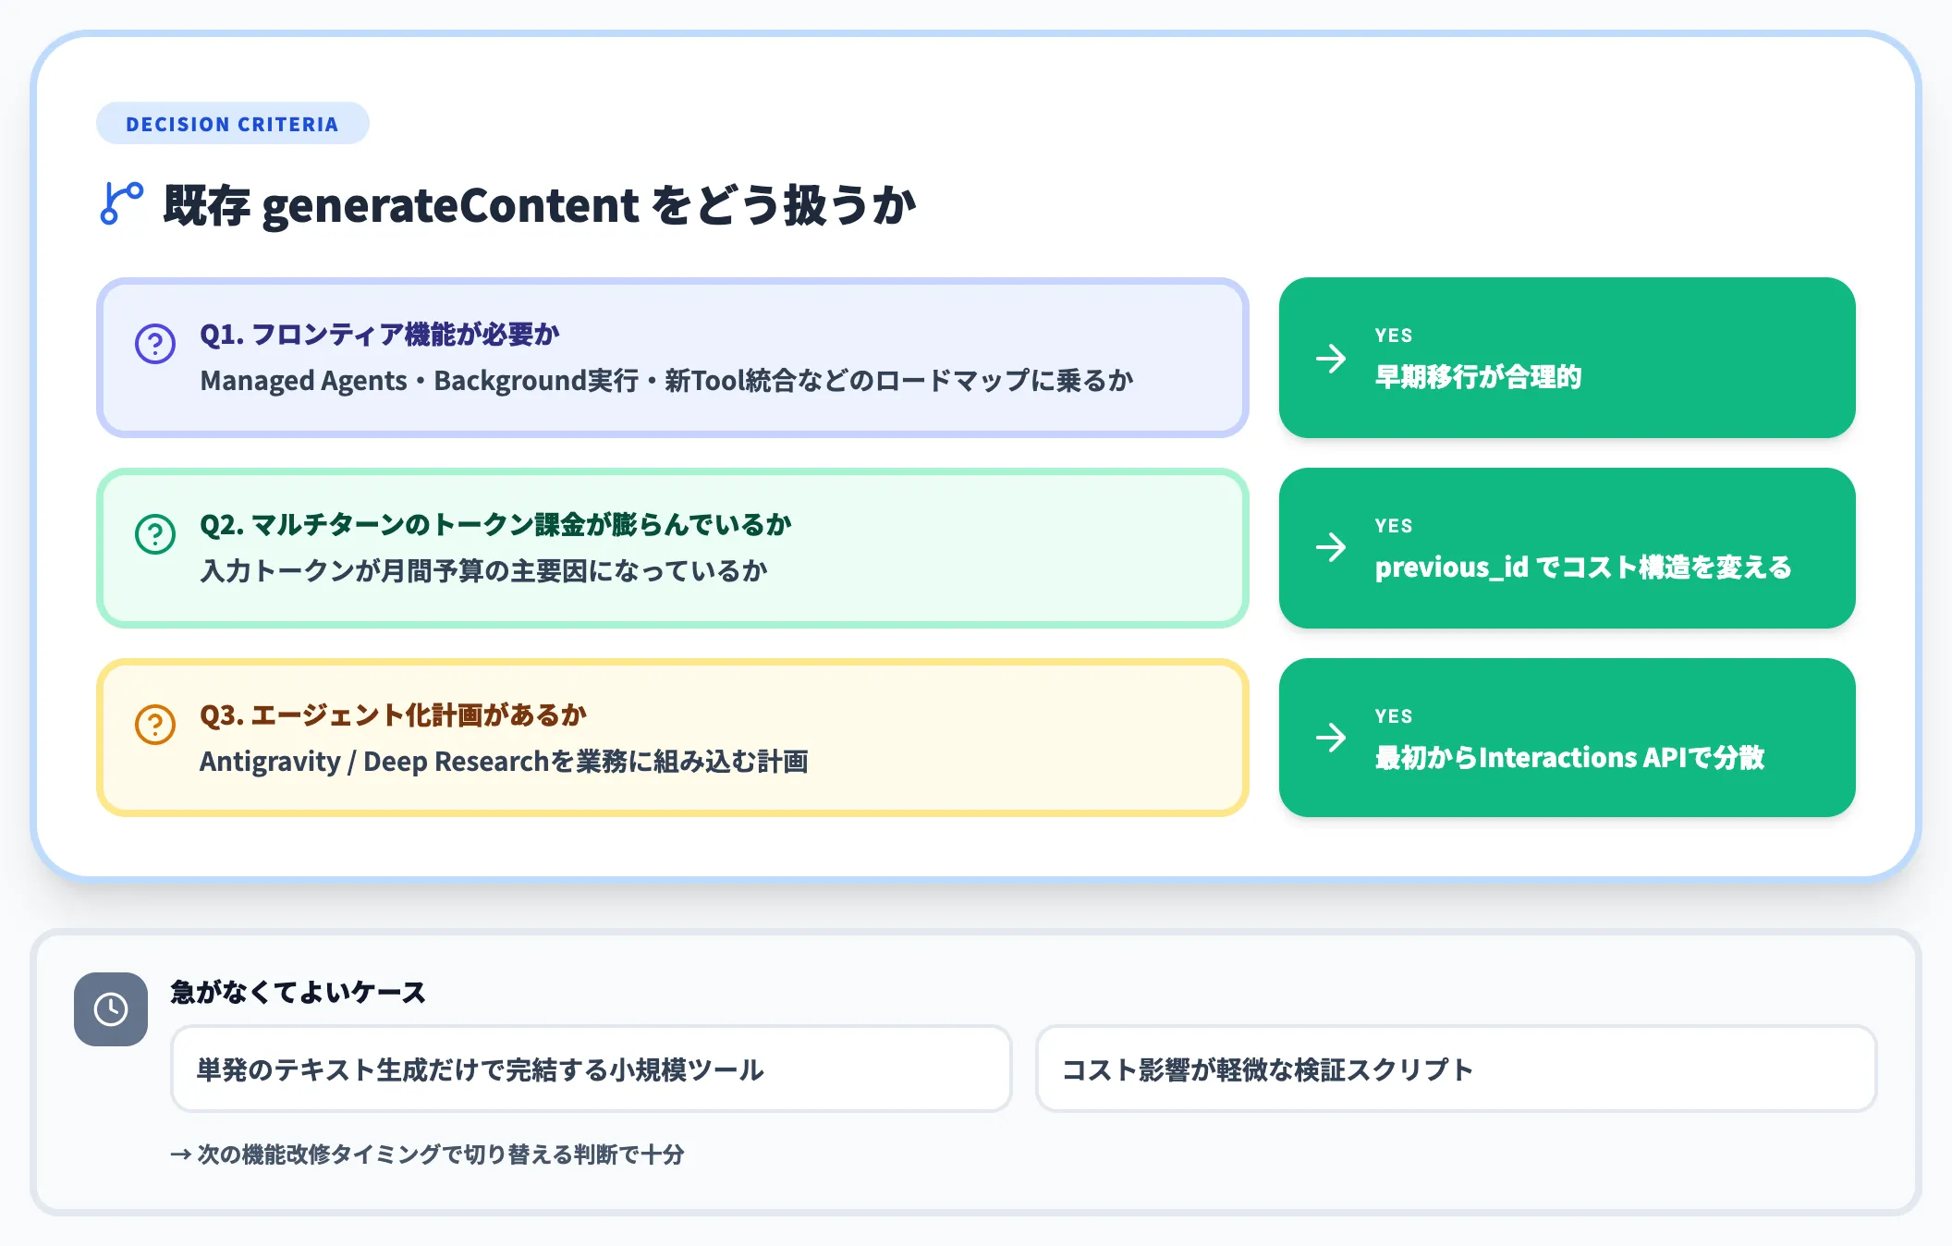Click the question mark icon for Q1

155,344
